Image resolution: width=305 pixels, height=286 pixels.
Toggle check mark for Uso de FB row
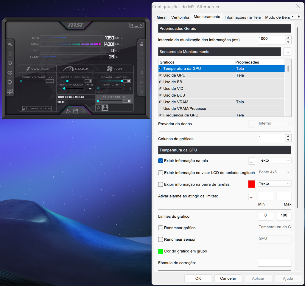(160, 82)
